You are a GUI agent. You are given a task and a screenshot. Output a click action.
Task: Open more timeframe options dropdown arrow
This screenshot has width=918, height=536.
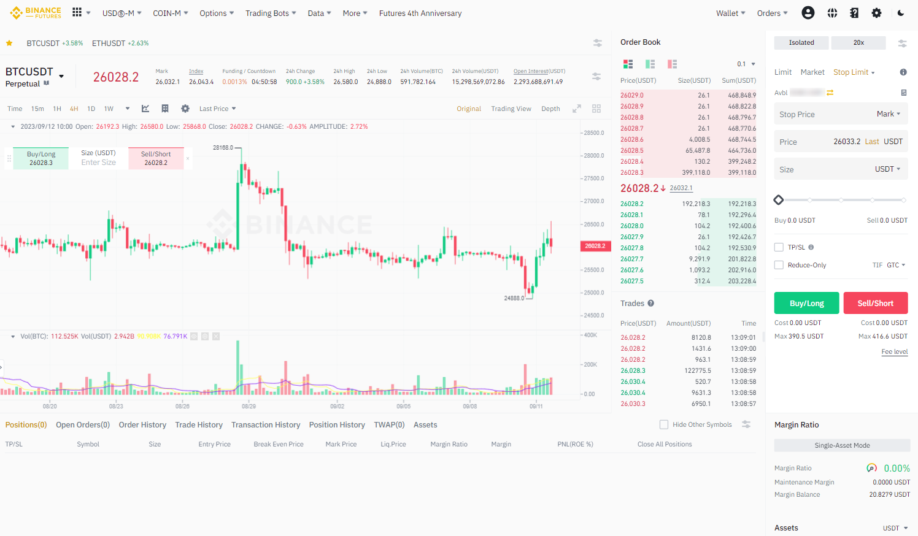[128, 109]
